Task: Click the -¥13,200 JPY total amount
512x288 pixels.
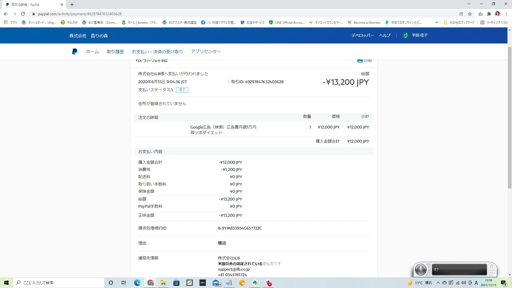Action: (346, 82)
